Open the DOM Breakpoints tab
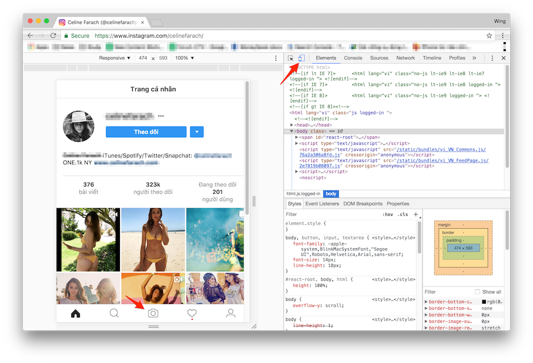533x363 pixels. tap(363, 204)
